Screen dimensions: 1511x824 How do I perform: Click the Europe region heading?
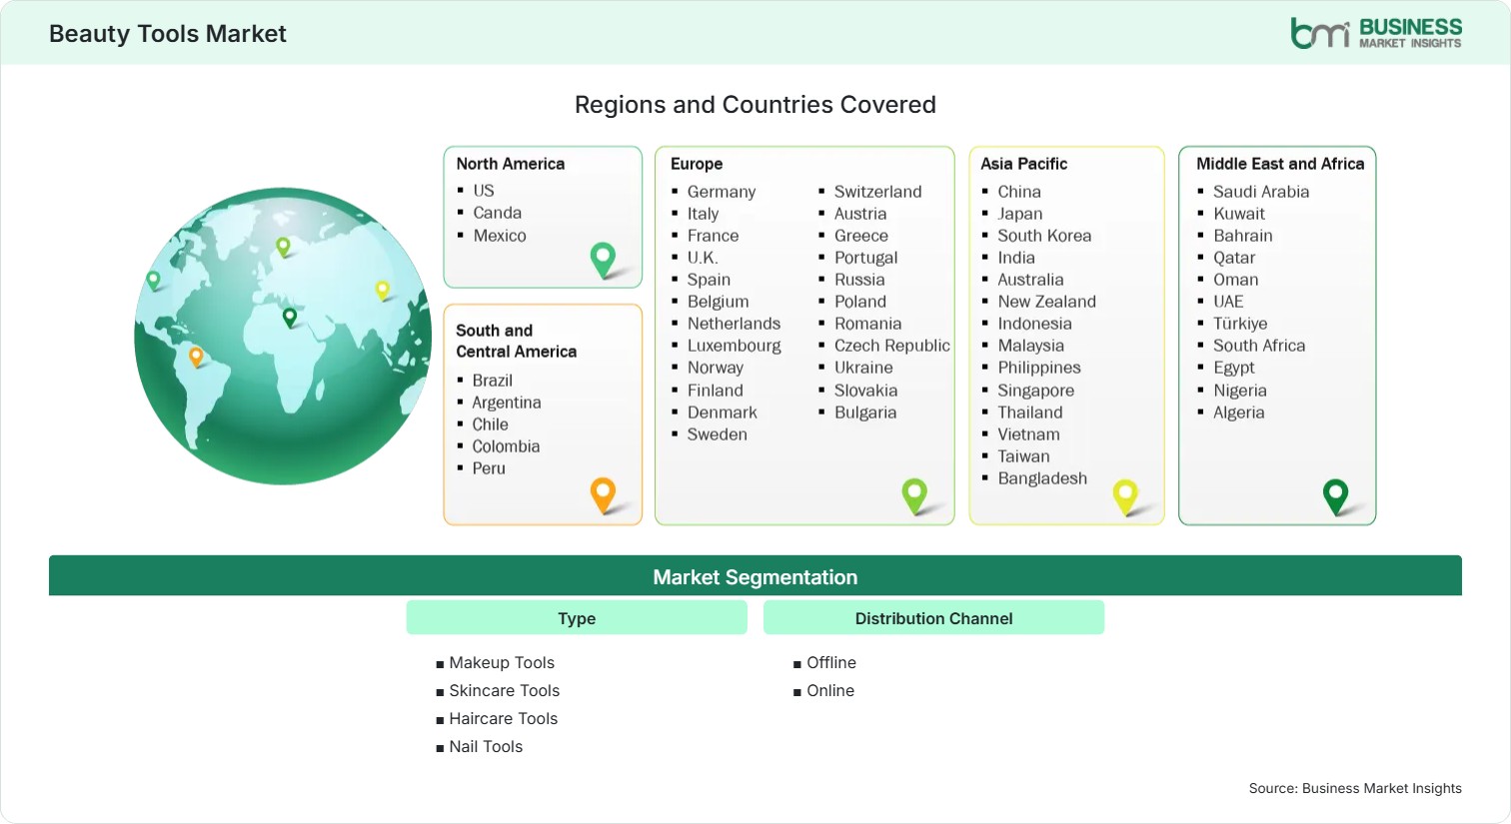click(697, 164)
